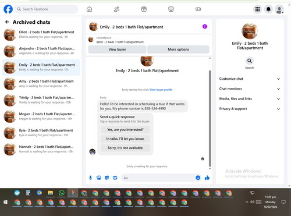Click the sender avatar beside quick responses
291x216 pixels.
pyautogui.click(x=93, y=152)
